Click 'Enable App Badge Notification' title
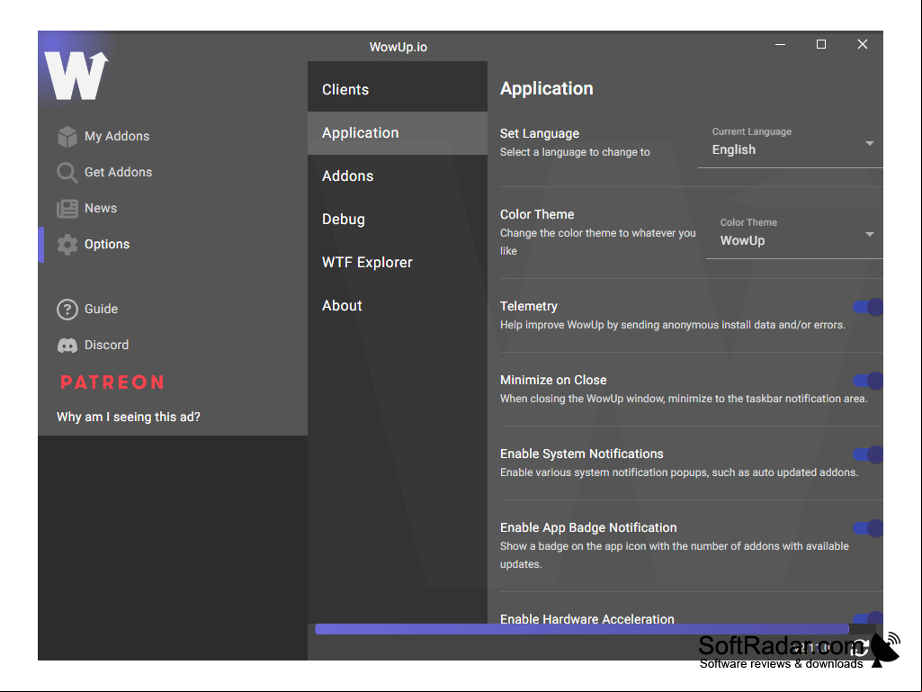This screenshot has height=692, width=922. 588,528
